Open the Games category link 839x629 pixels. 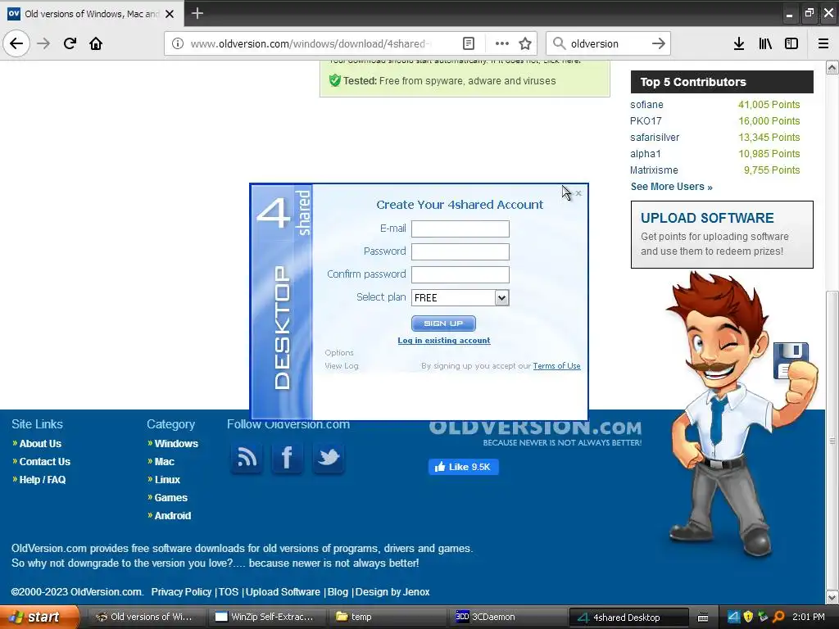click(170, 497)
